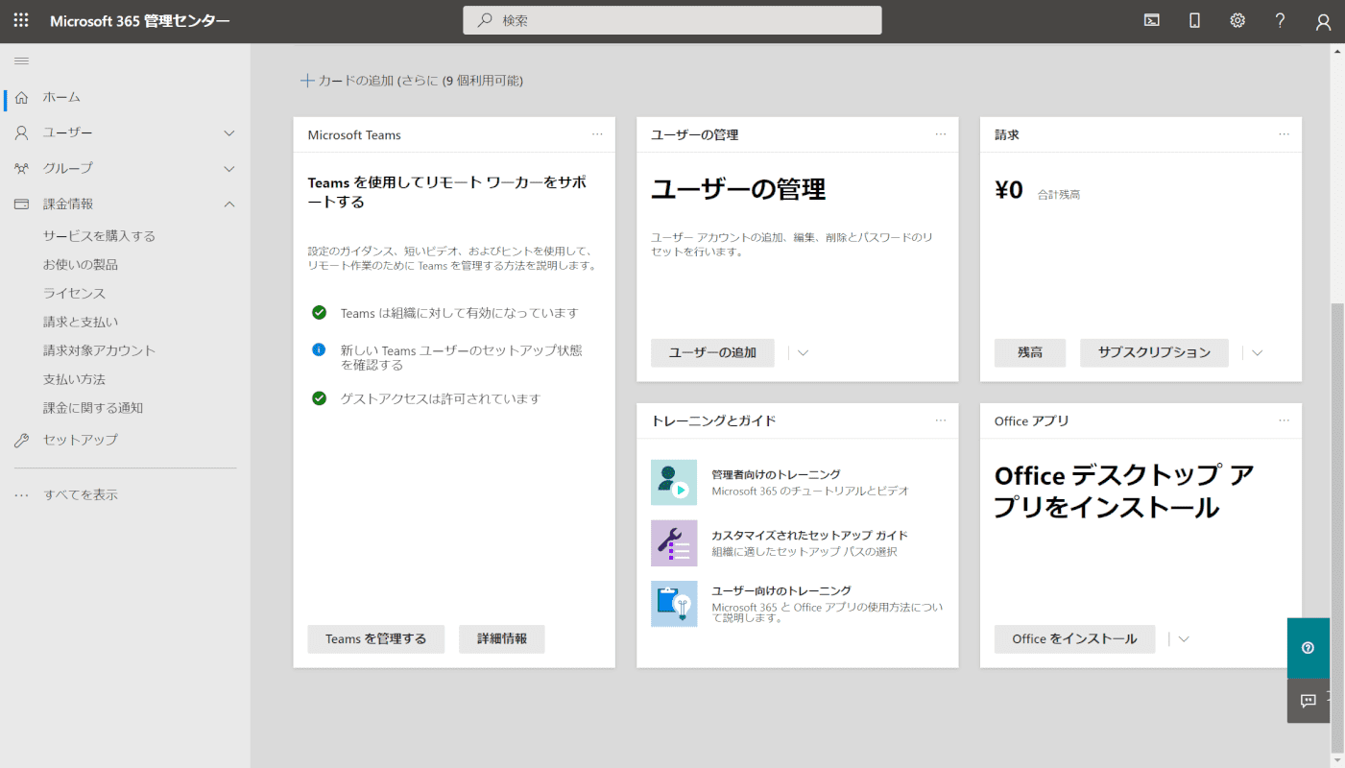The width and height of the screenshot is (1345, 768).
Task: Expand the グループ navigation section
Action: point(228,169)
